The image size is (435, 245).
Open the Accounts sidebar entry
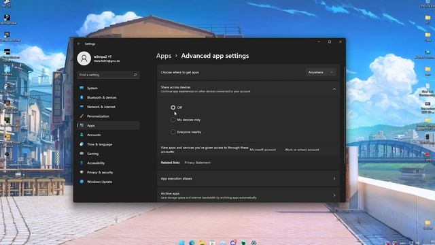click(x=108, y=135)
